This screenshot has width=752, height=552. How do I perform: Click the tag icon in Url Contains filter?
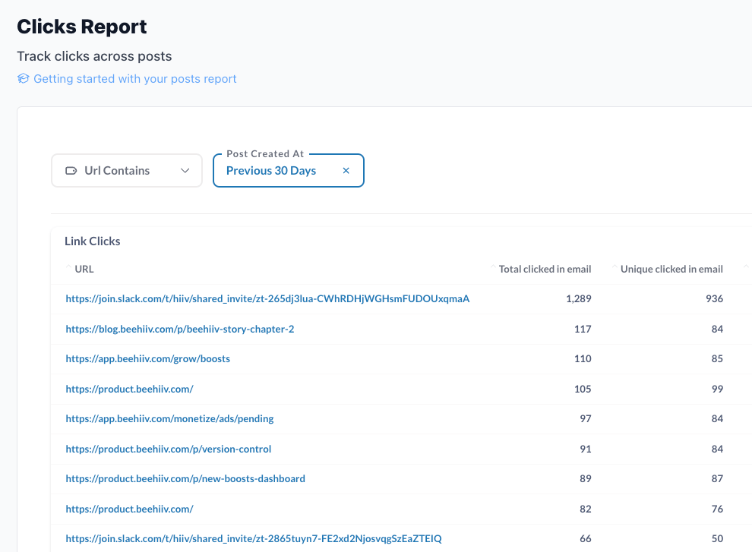pyautogui.click(x=71, y=171)
